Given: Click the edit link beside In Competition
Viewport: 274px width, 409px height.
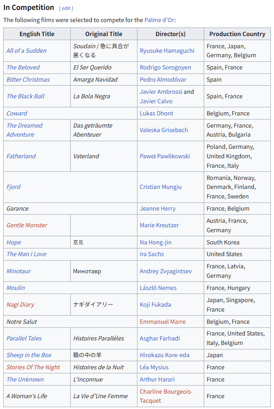Looking at the screenshot, I should point(66,8).
